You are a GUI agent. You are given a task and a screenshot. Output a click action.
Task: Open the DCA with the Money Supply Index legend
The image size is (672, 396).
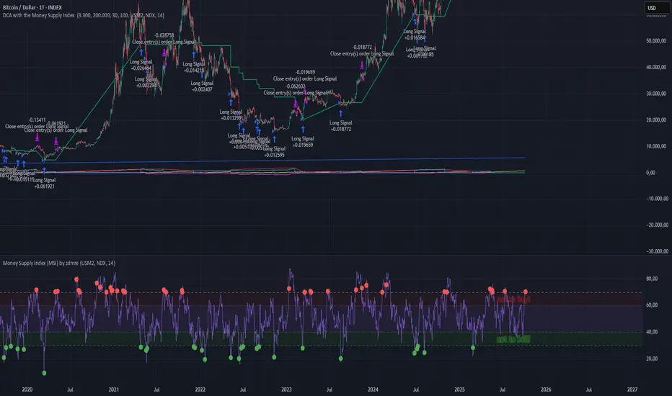pos(83,15)
